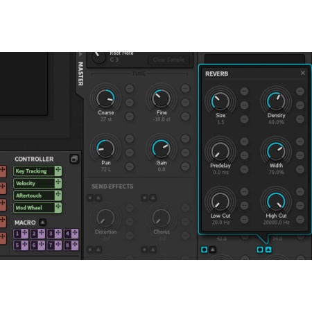Expand the triangle above the MASTER tab
The width and height of the screenshot is (312, 312).
coord(80,55)
